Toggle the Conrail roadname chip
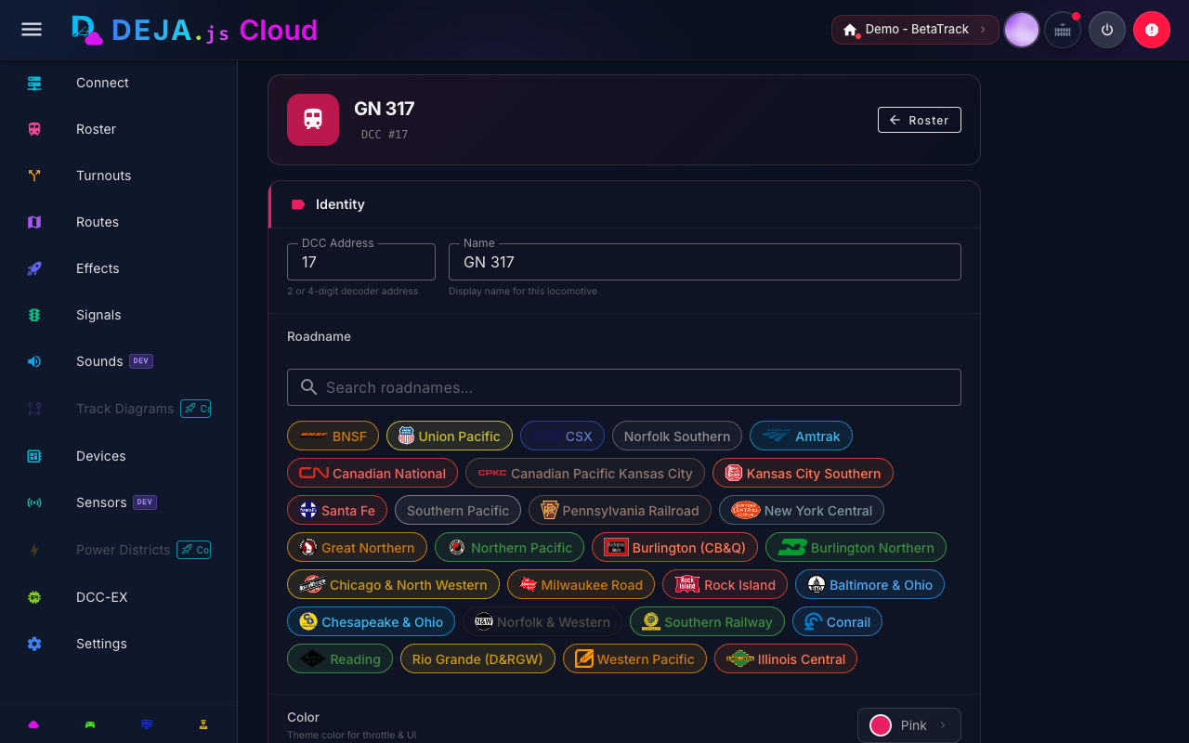Screen dimensions: 1189x743 (837, 622)
